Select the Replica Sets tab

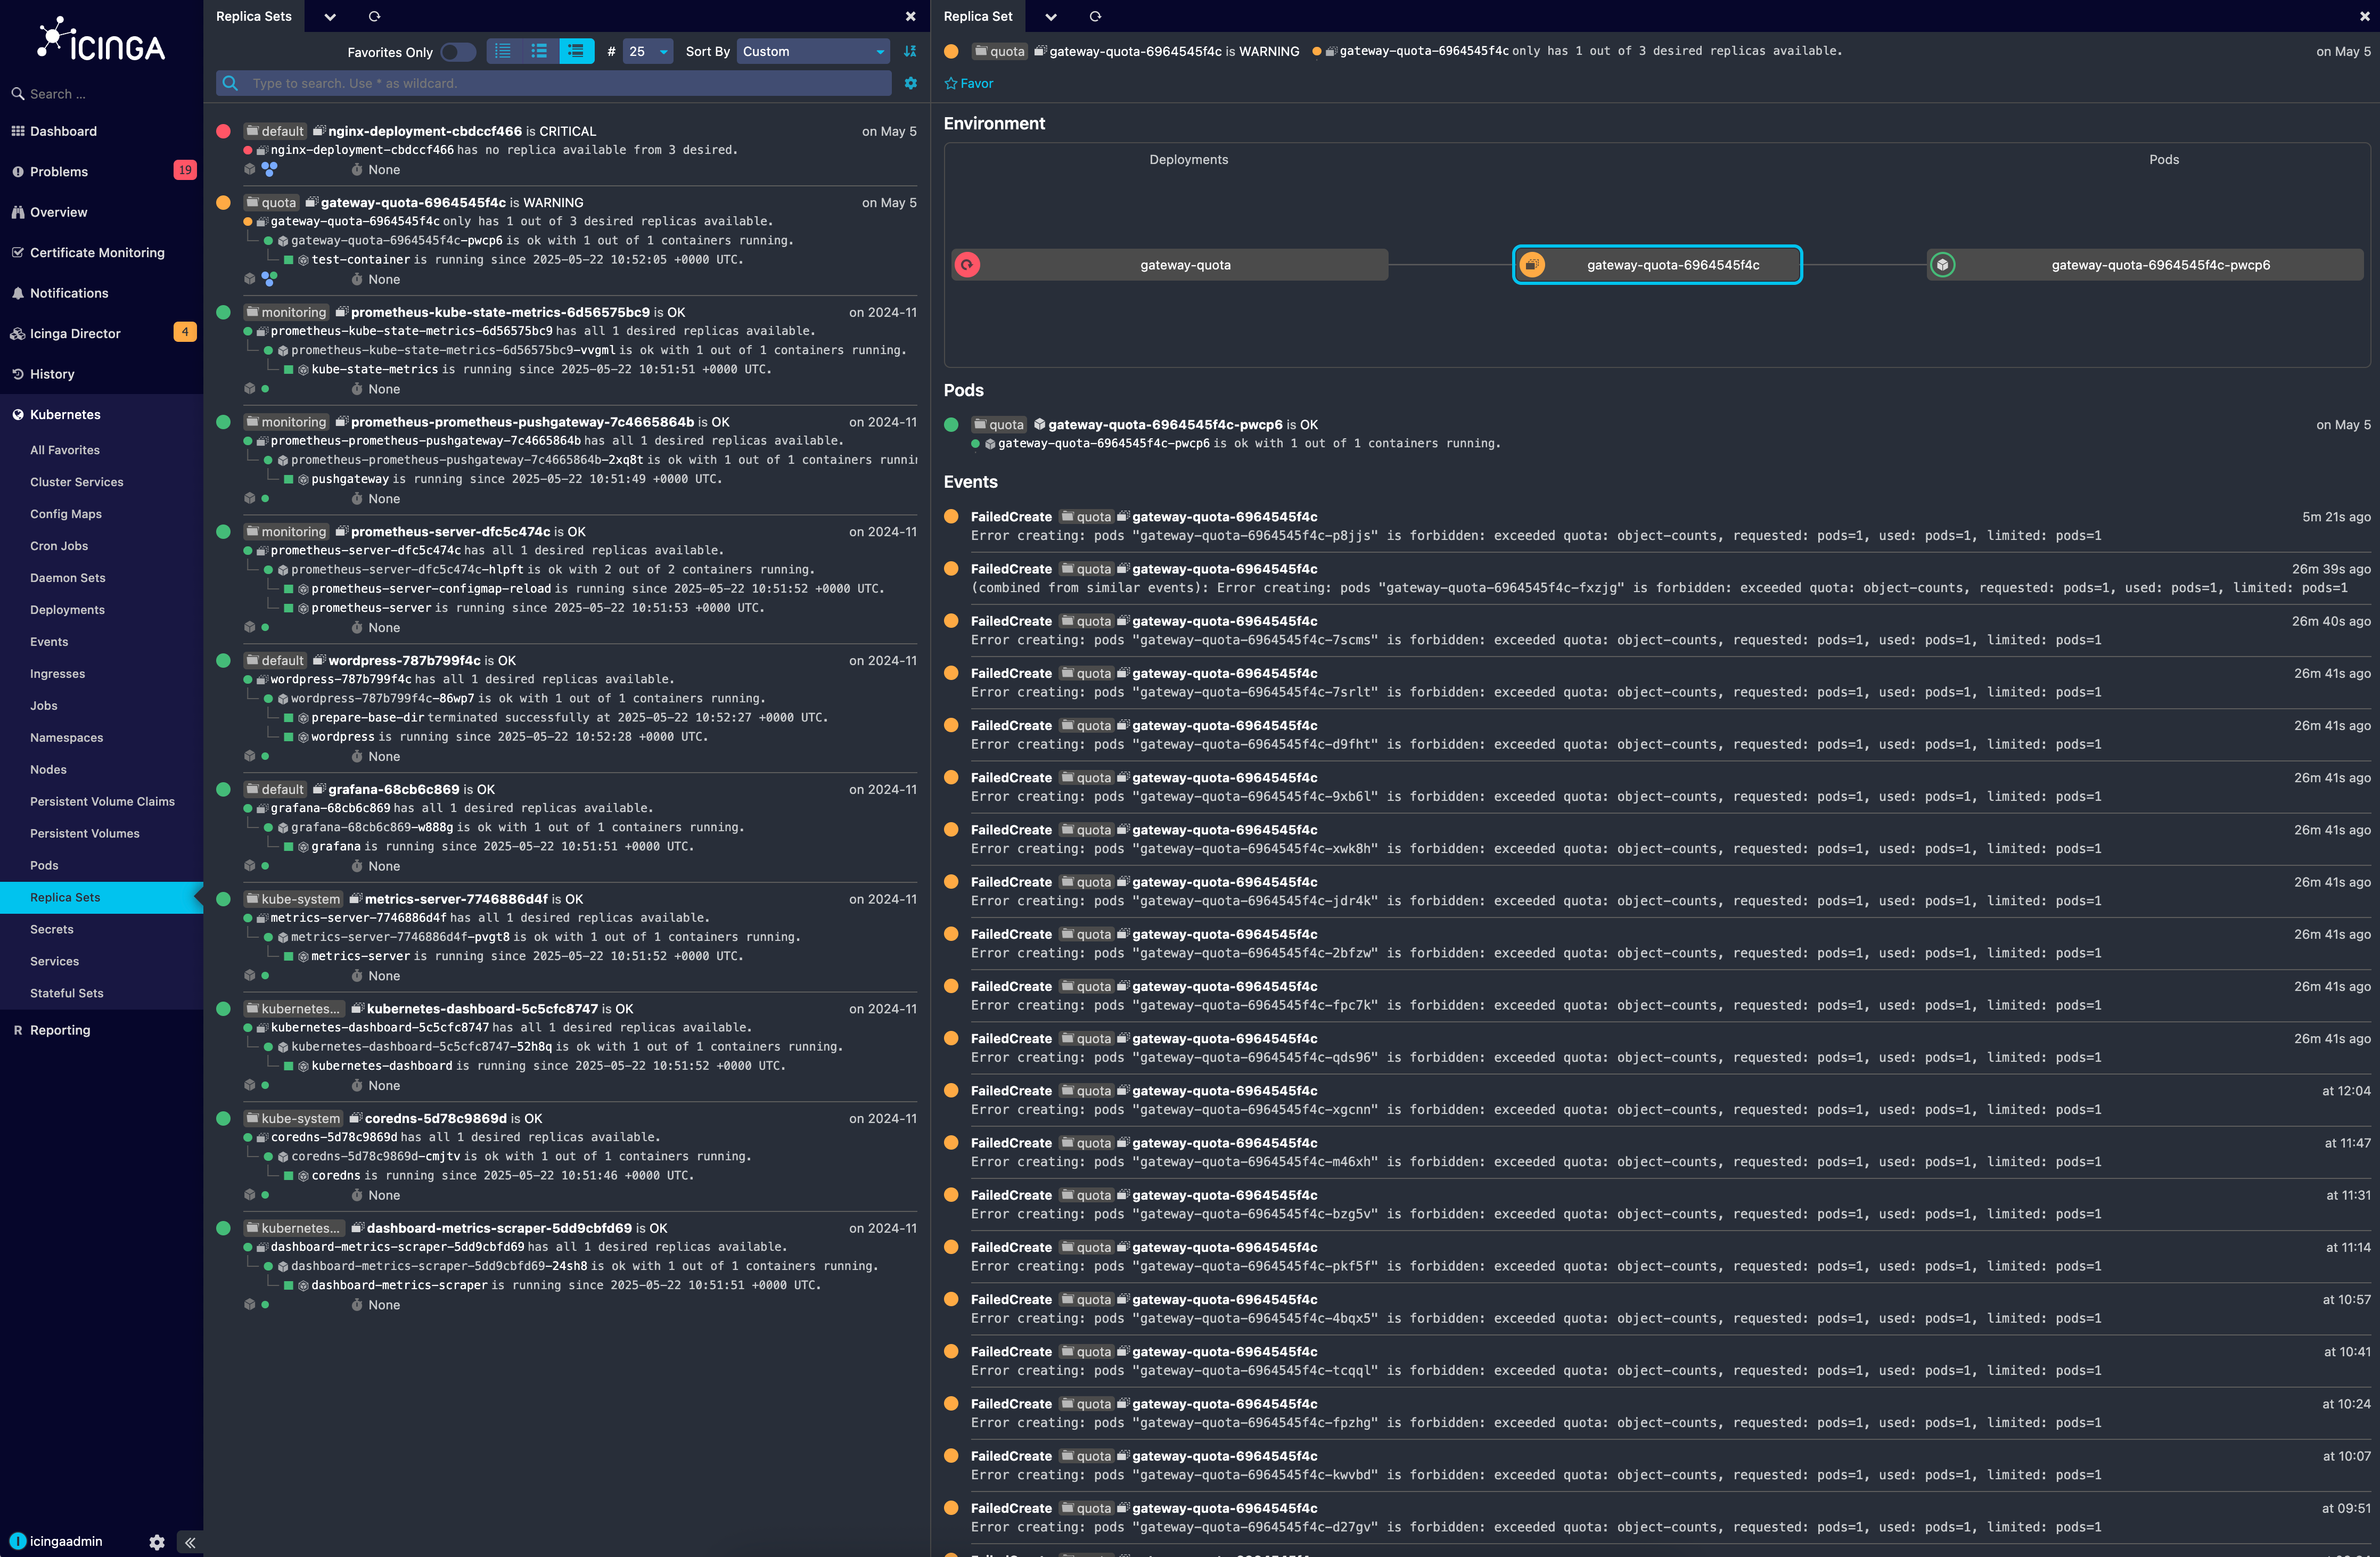pyautogui.click(x=254, y=16)
